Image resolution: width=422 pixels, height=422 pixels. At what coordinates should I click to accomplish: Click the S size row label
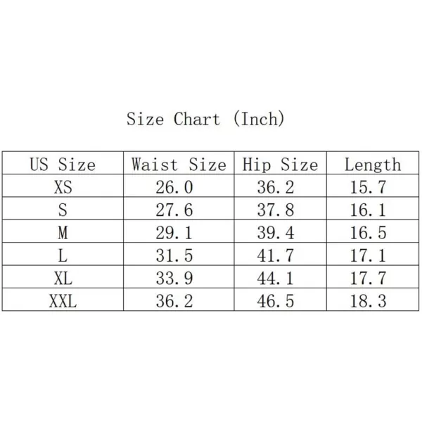[x=63, y=210]
